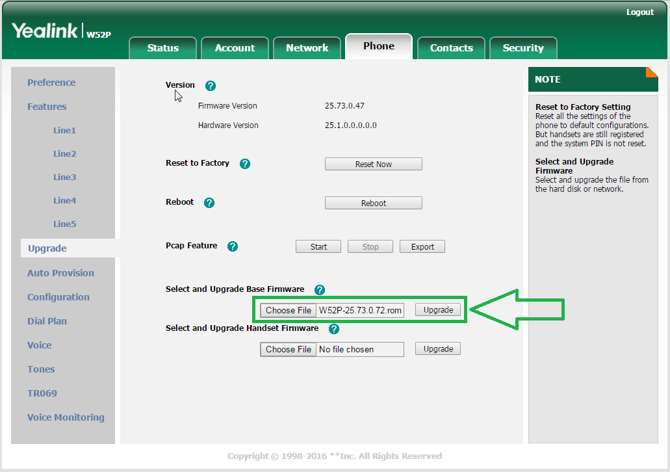Open Configuration in the sidebar
This screenshot has height=472, width=670.
(58, 297)
